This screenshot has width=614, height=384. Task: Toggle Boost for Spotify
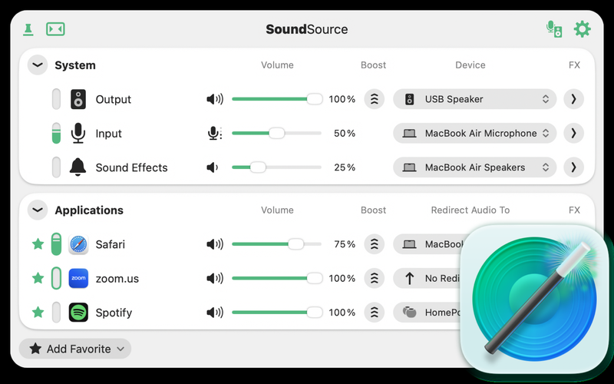click(x=375, y=313)
